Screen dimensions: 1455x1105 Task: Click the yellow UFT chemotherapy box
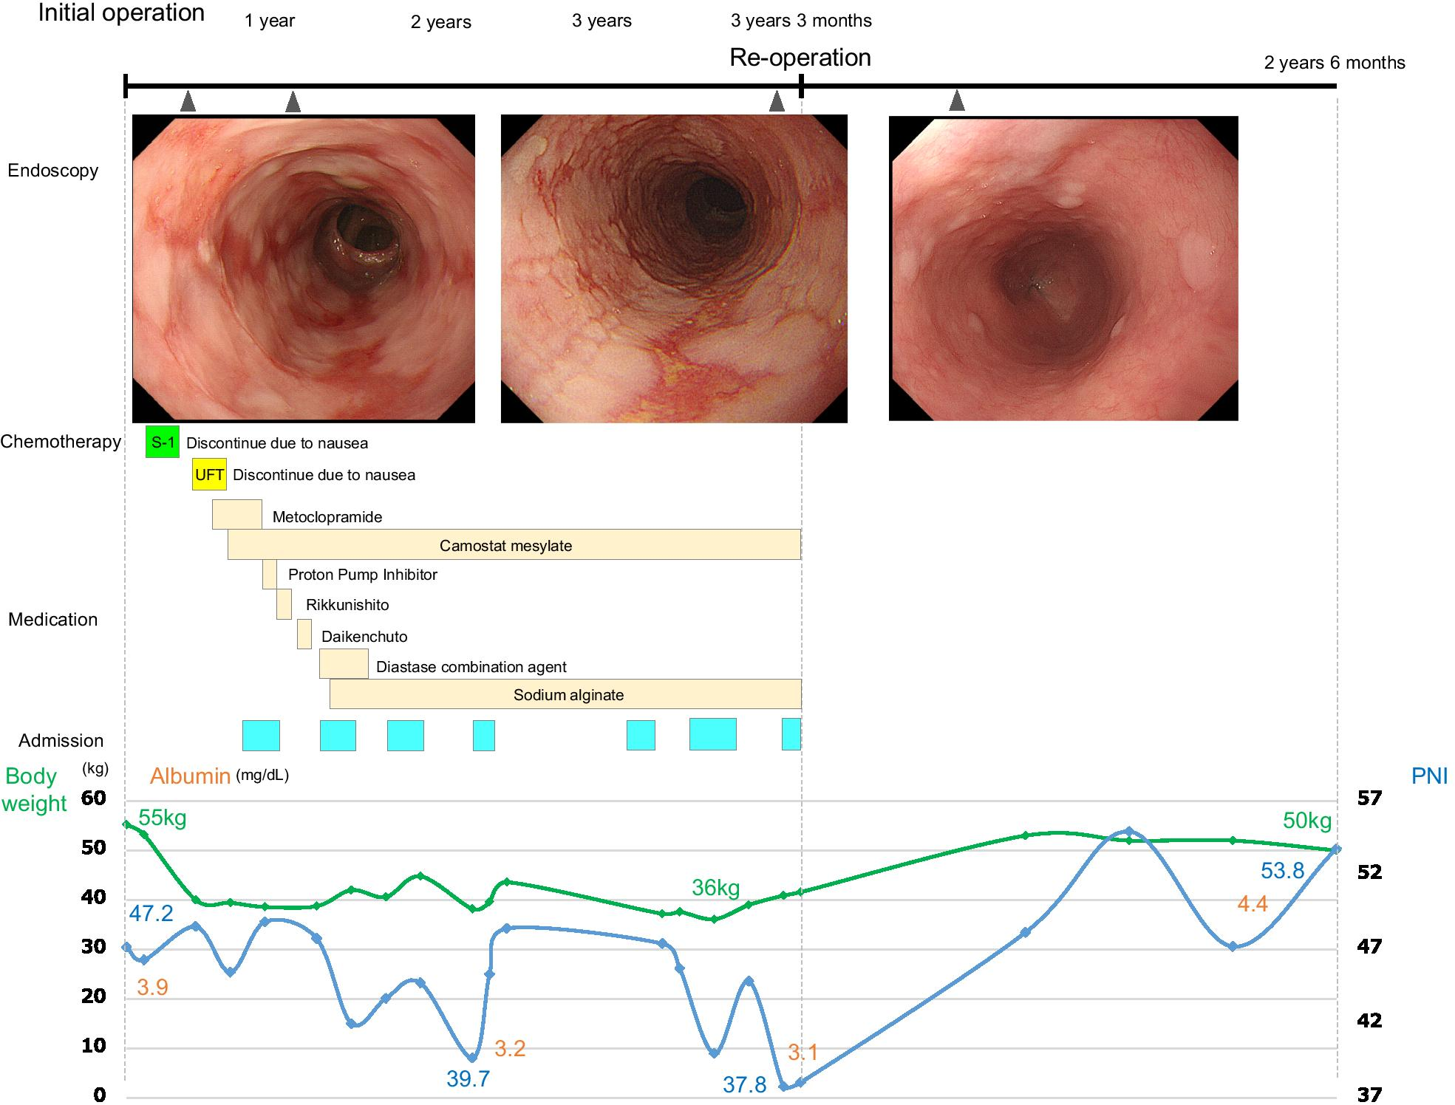(x=209, y=474)
